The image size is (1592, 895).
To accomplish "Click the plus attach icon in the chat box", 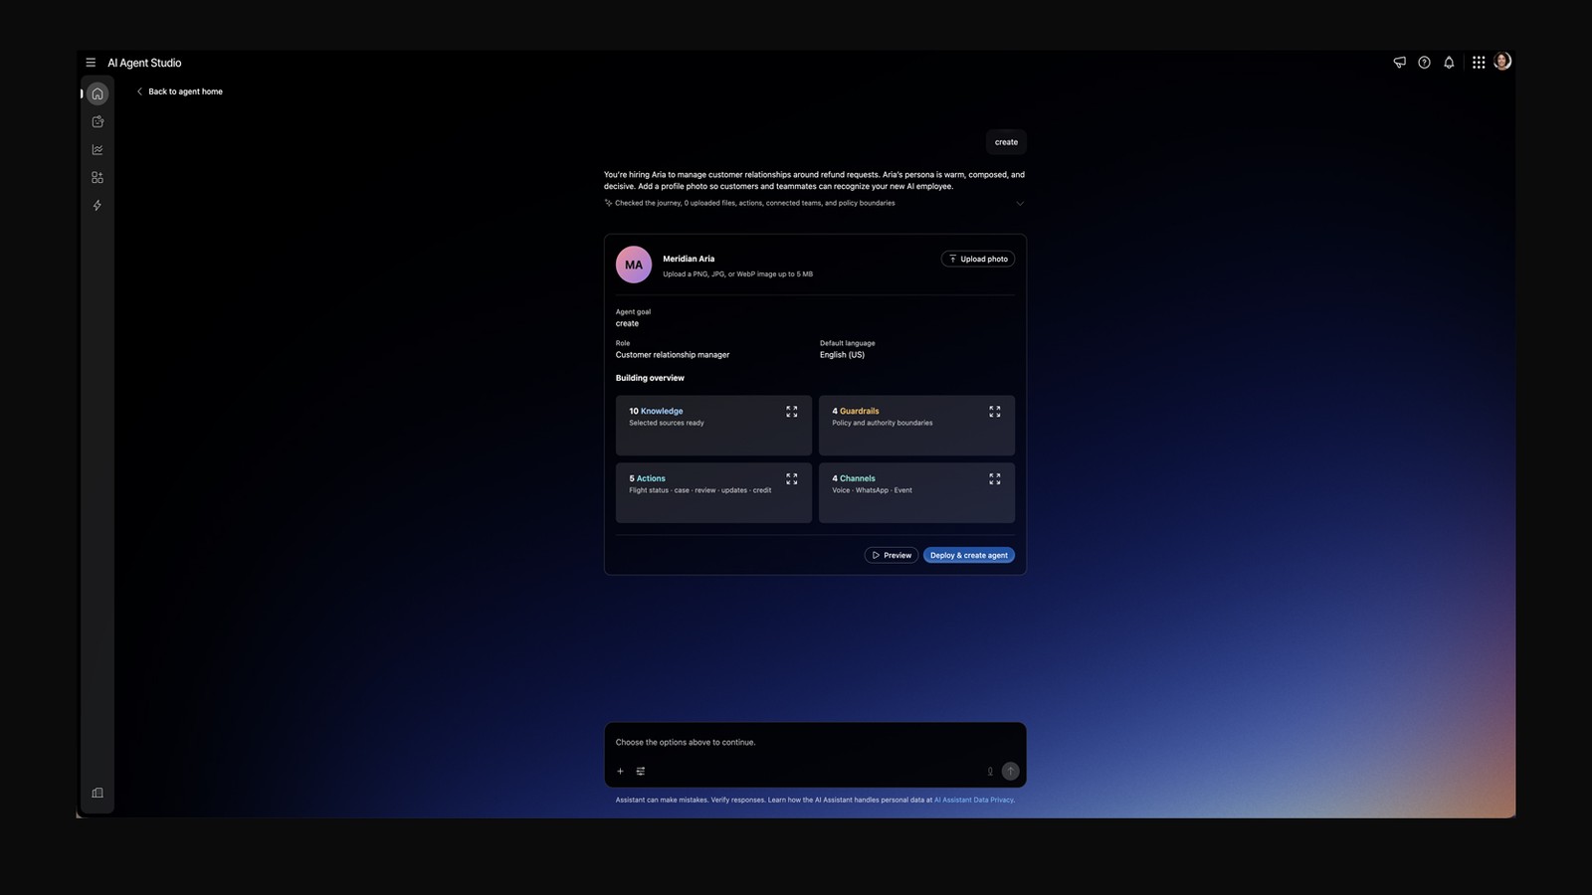I will pos(620,771).
